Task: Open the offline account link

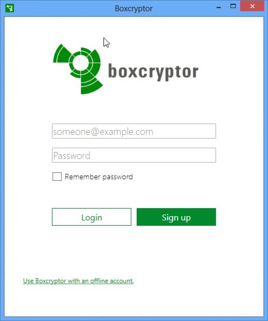Action: point(78,281)
